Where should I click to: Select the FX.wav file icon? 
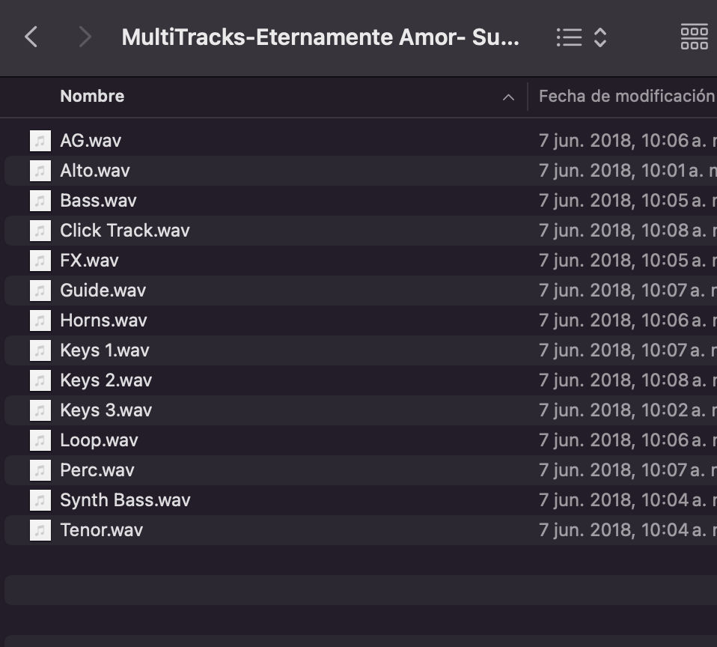[40, 261]
